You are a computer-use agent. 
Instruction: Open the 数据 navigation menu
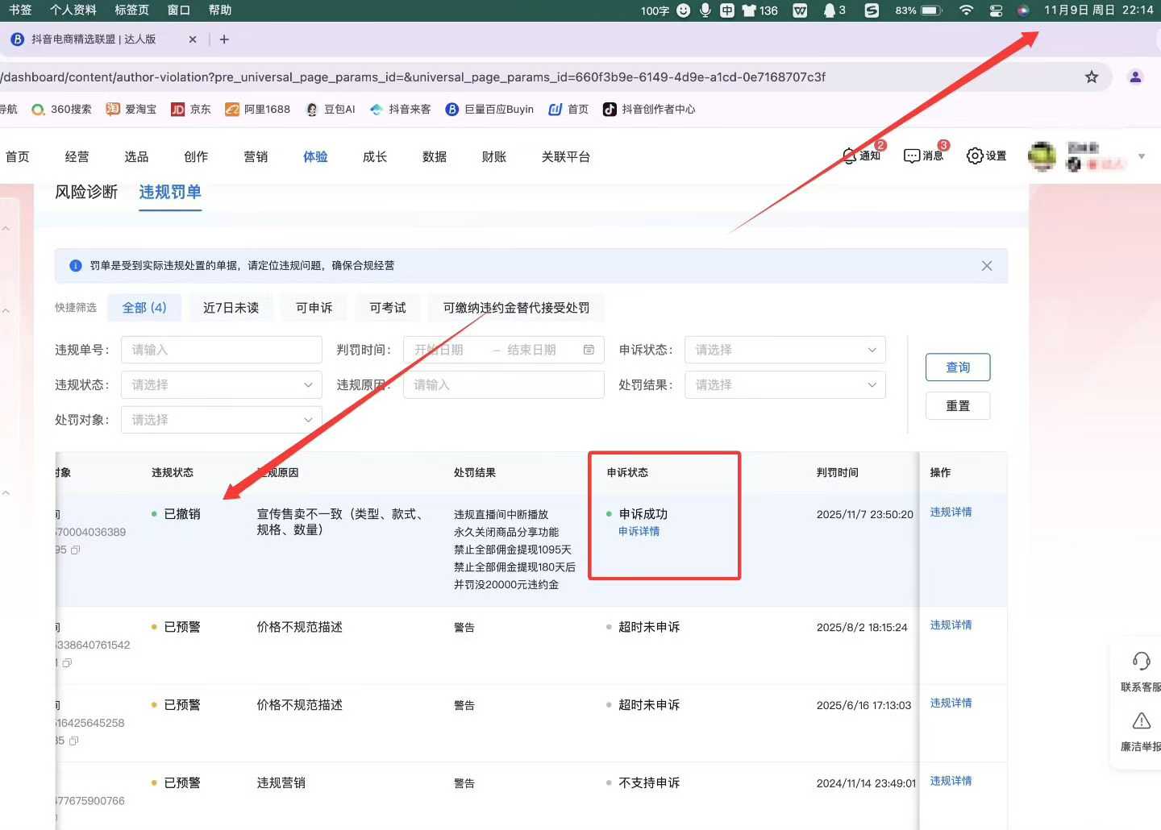(434, 157)
